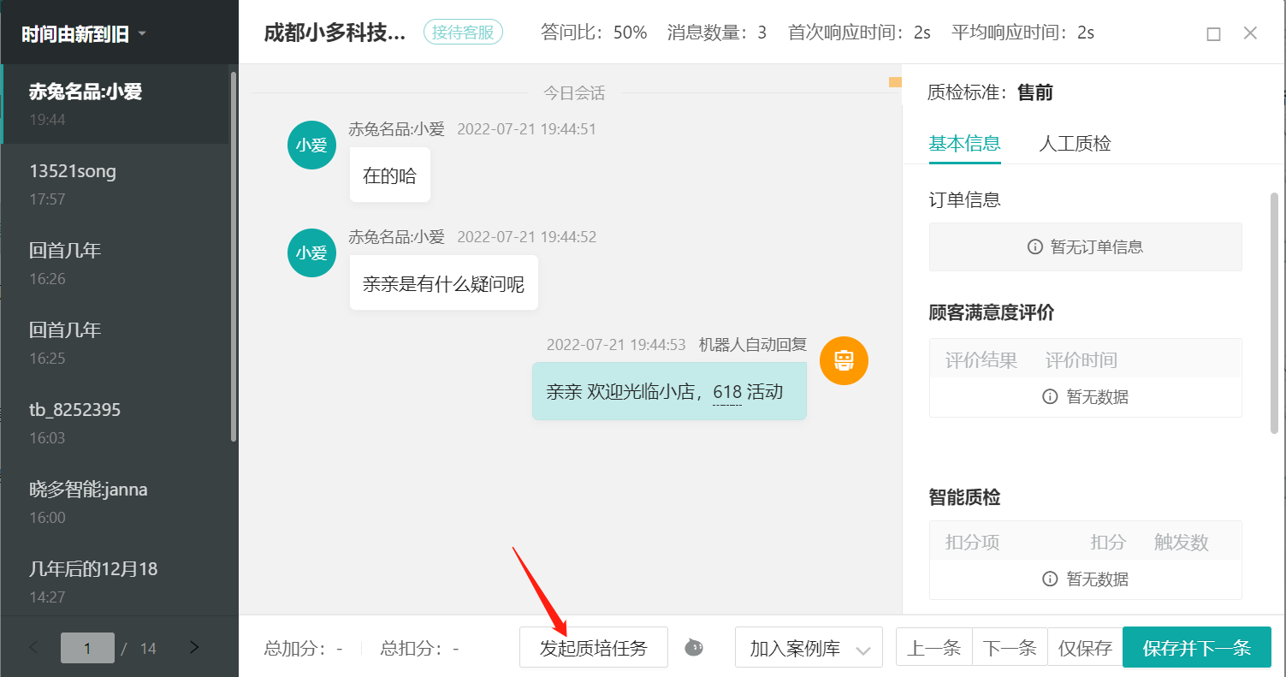
Task: Click the robot icon next to 发起质培任务
Action: (694, 648)
